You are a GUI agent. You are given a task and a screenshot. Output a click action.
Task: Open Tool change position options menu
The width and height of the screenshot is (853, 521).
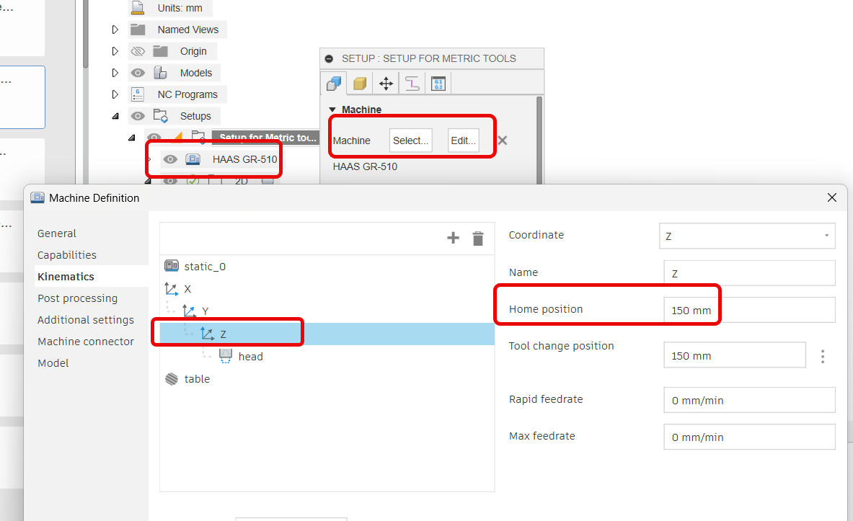[823, 357]
